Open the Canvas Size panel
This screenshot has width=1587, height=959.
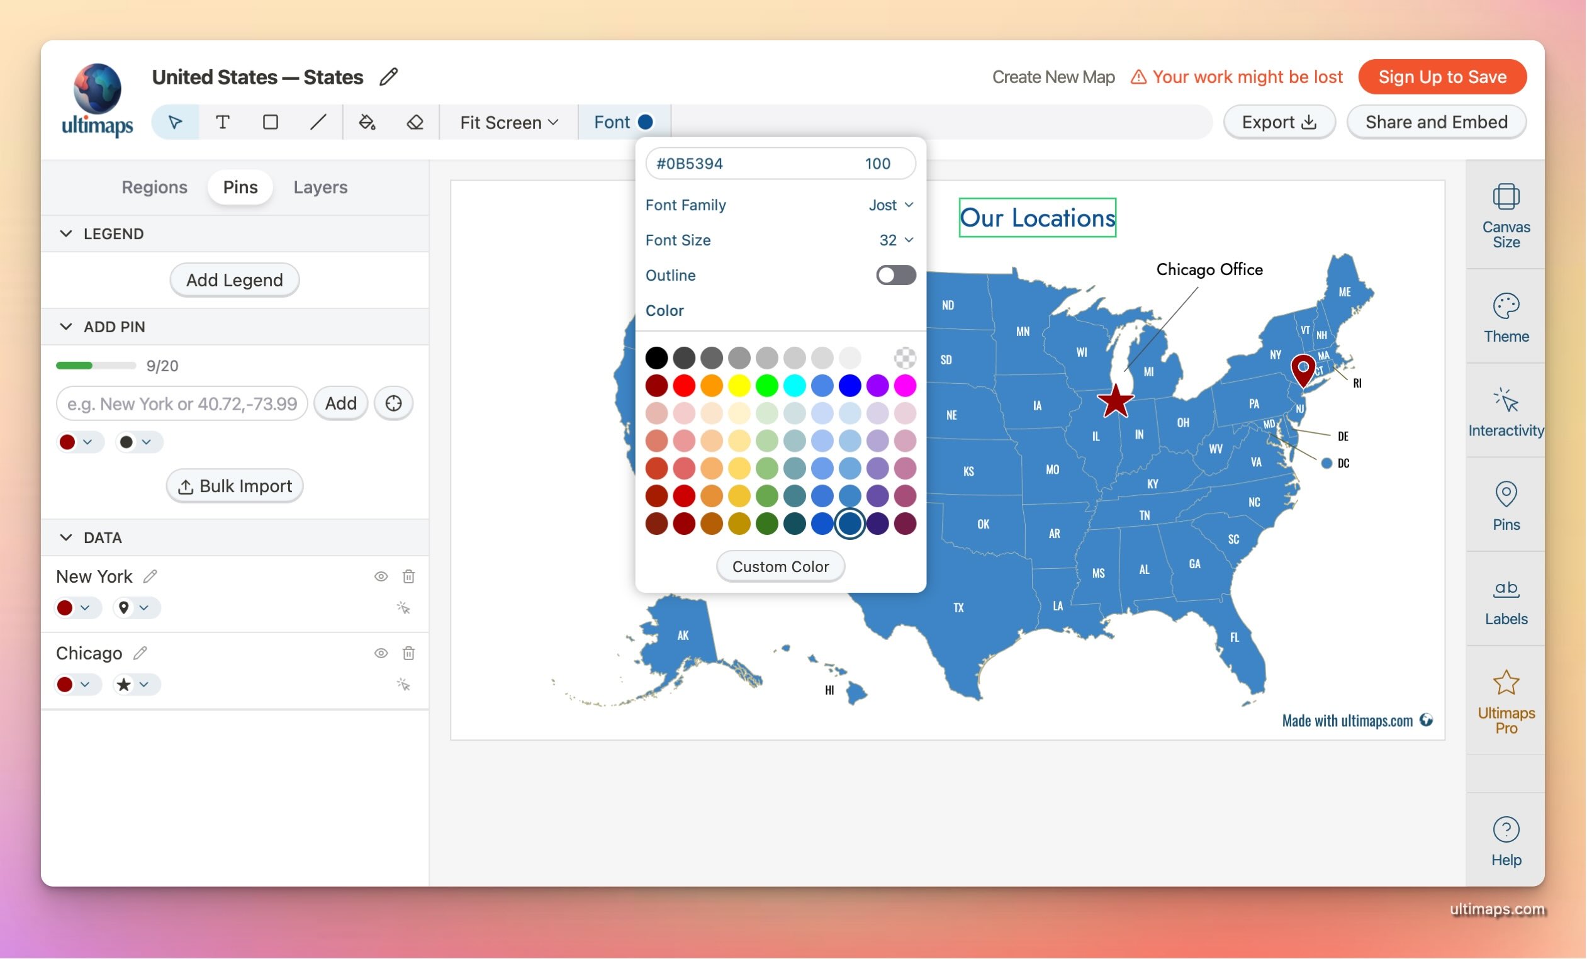(1505, 216)
